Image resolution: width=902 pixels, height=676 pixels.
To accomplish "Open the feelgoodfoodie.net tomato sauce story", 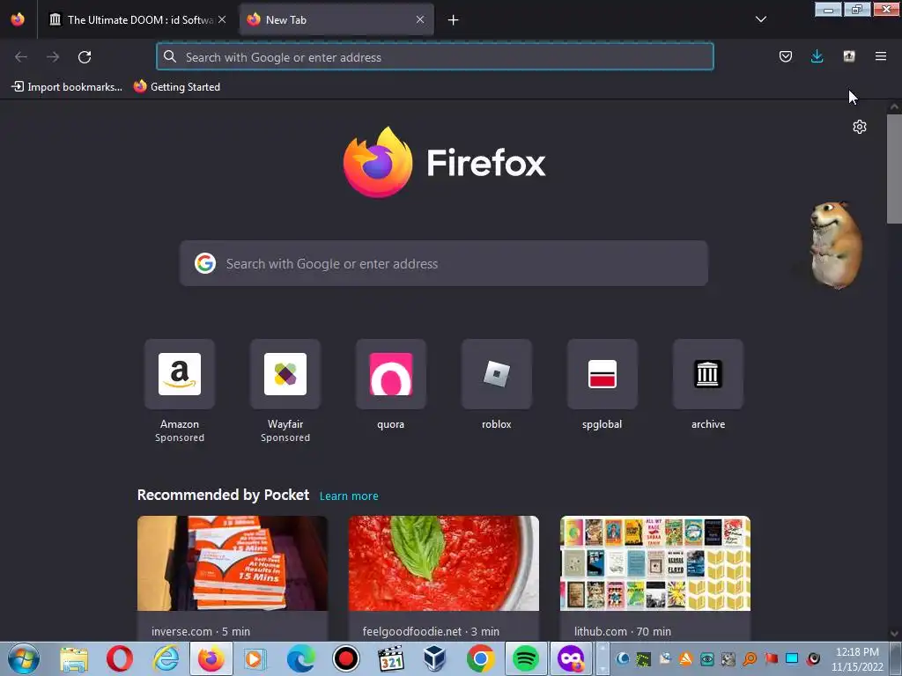I will [x=444, y=563].
